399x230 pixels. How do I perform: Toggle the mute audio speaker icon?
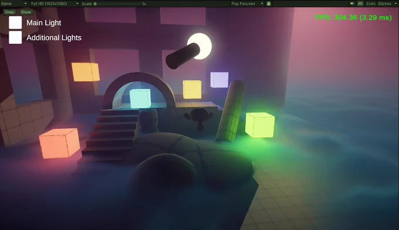[x=352, y=4]
